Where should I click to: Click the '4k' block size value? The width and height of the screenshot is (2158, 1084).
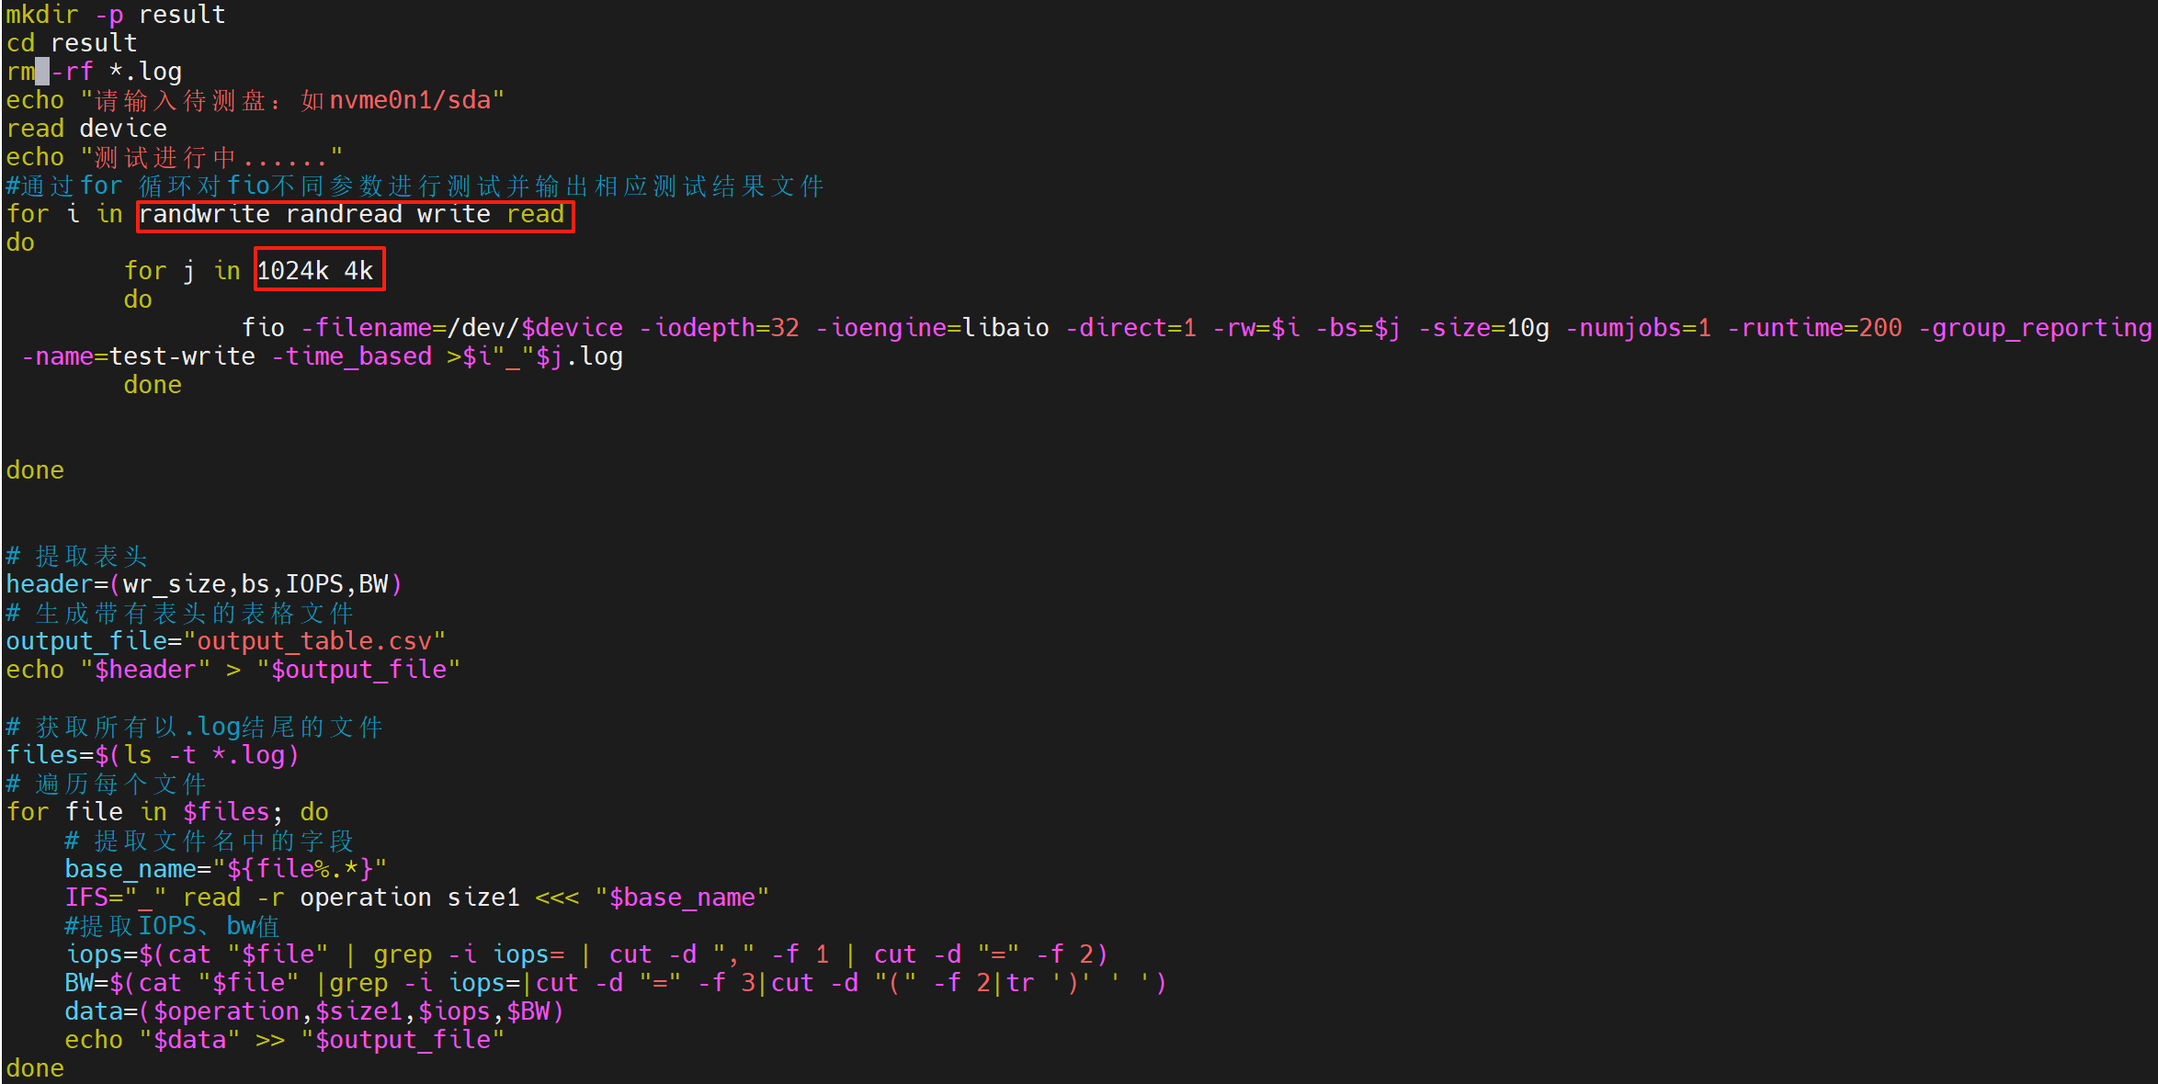[x=358, y=271]
